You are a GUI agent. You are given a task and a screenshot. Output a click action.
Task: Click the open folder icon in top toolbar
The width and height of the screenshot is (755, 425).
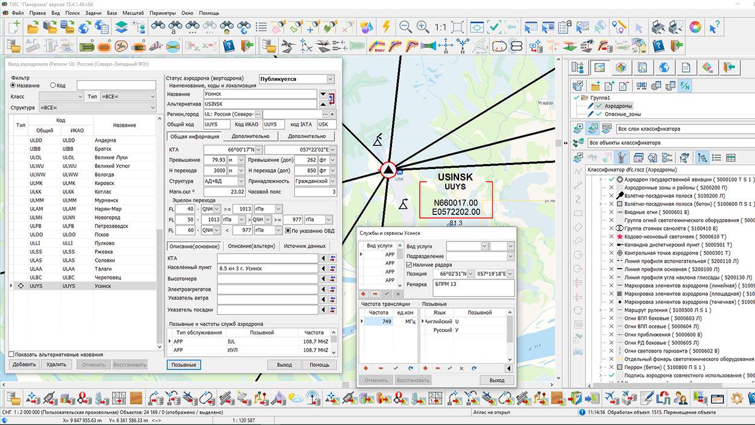(x=32, y=27)
